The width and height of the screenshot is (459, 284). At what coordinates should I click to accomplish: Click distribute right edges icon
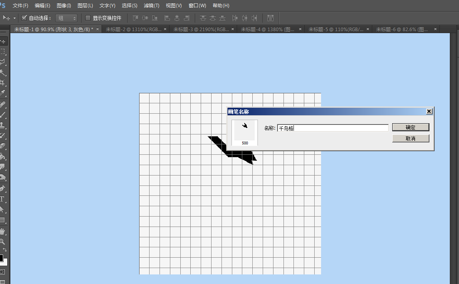[254, 18]
